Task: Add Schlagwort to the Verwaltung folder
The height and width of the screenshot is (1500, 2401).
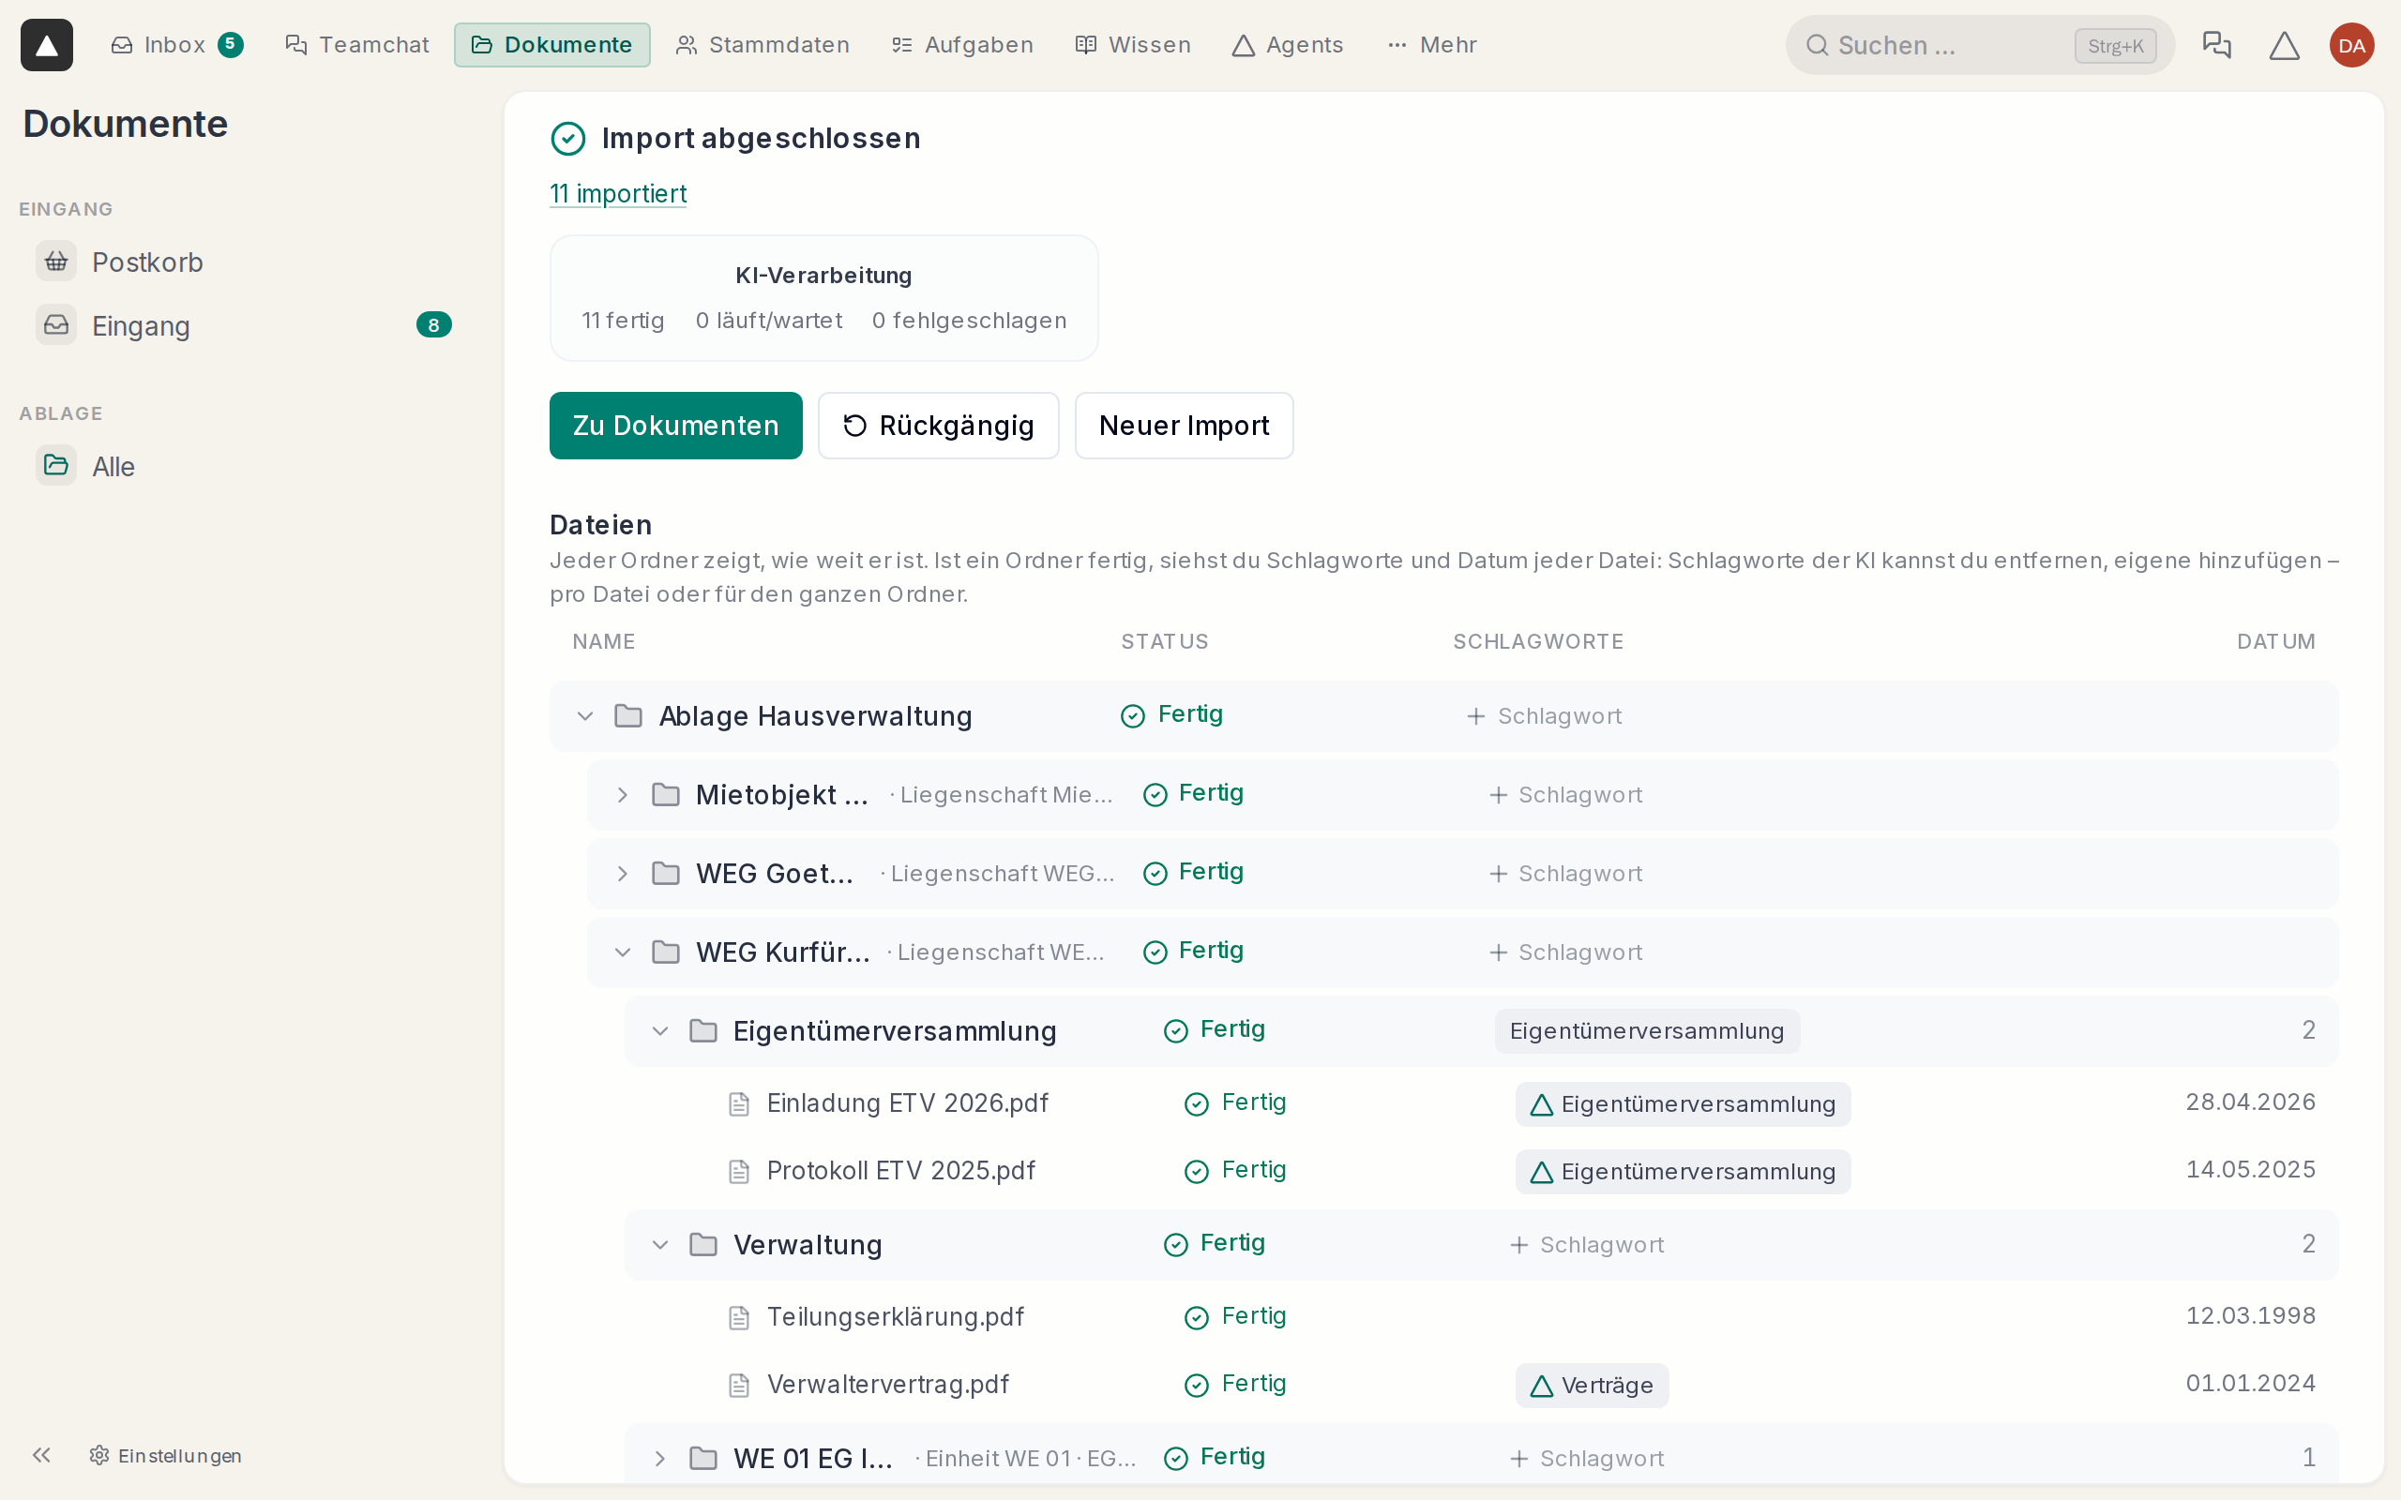Action: coord(1587,1244)
